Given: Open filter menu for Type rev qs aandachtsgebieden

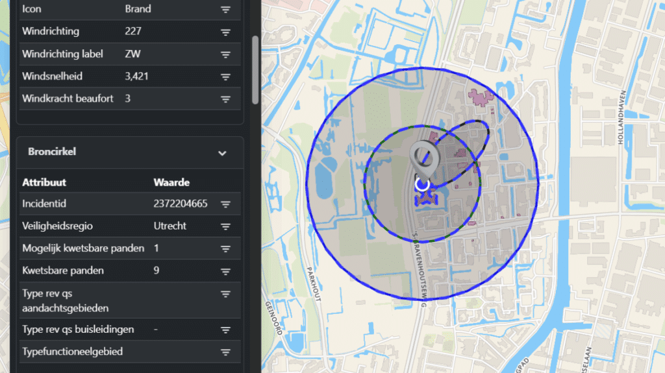Looking at the screenshot, I should pyautogui.click(x=225, y=294).
